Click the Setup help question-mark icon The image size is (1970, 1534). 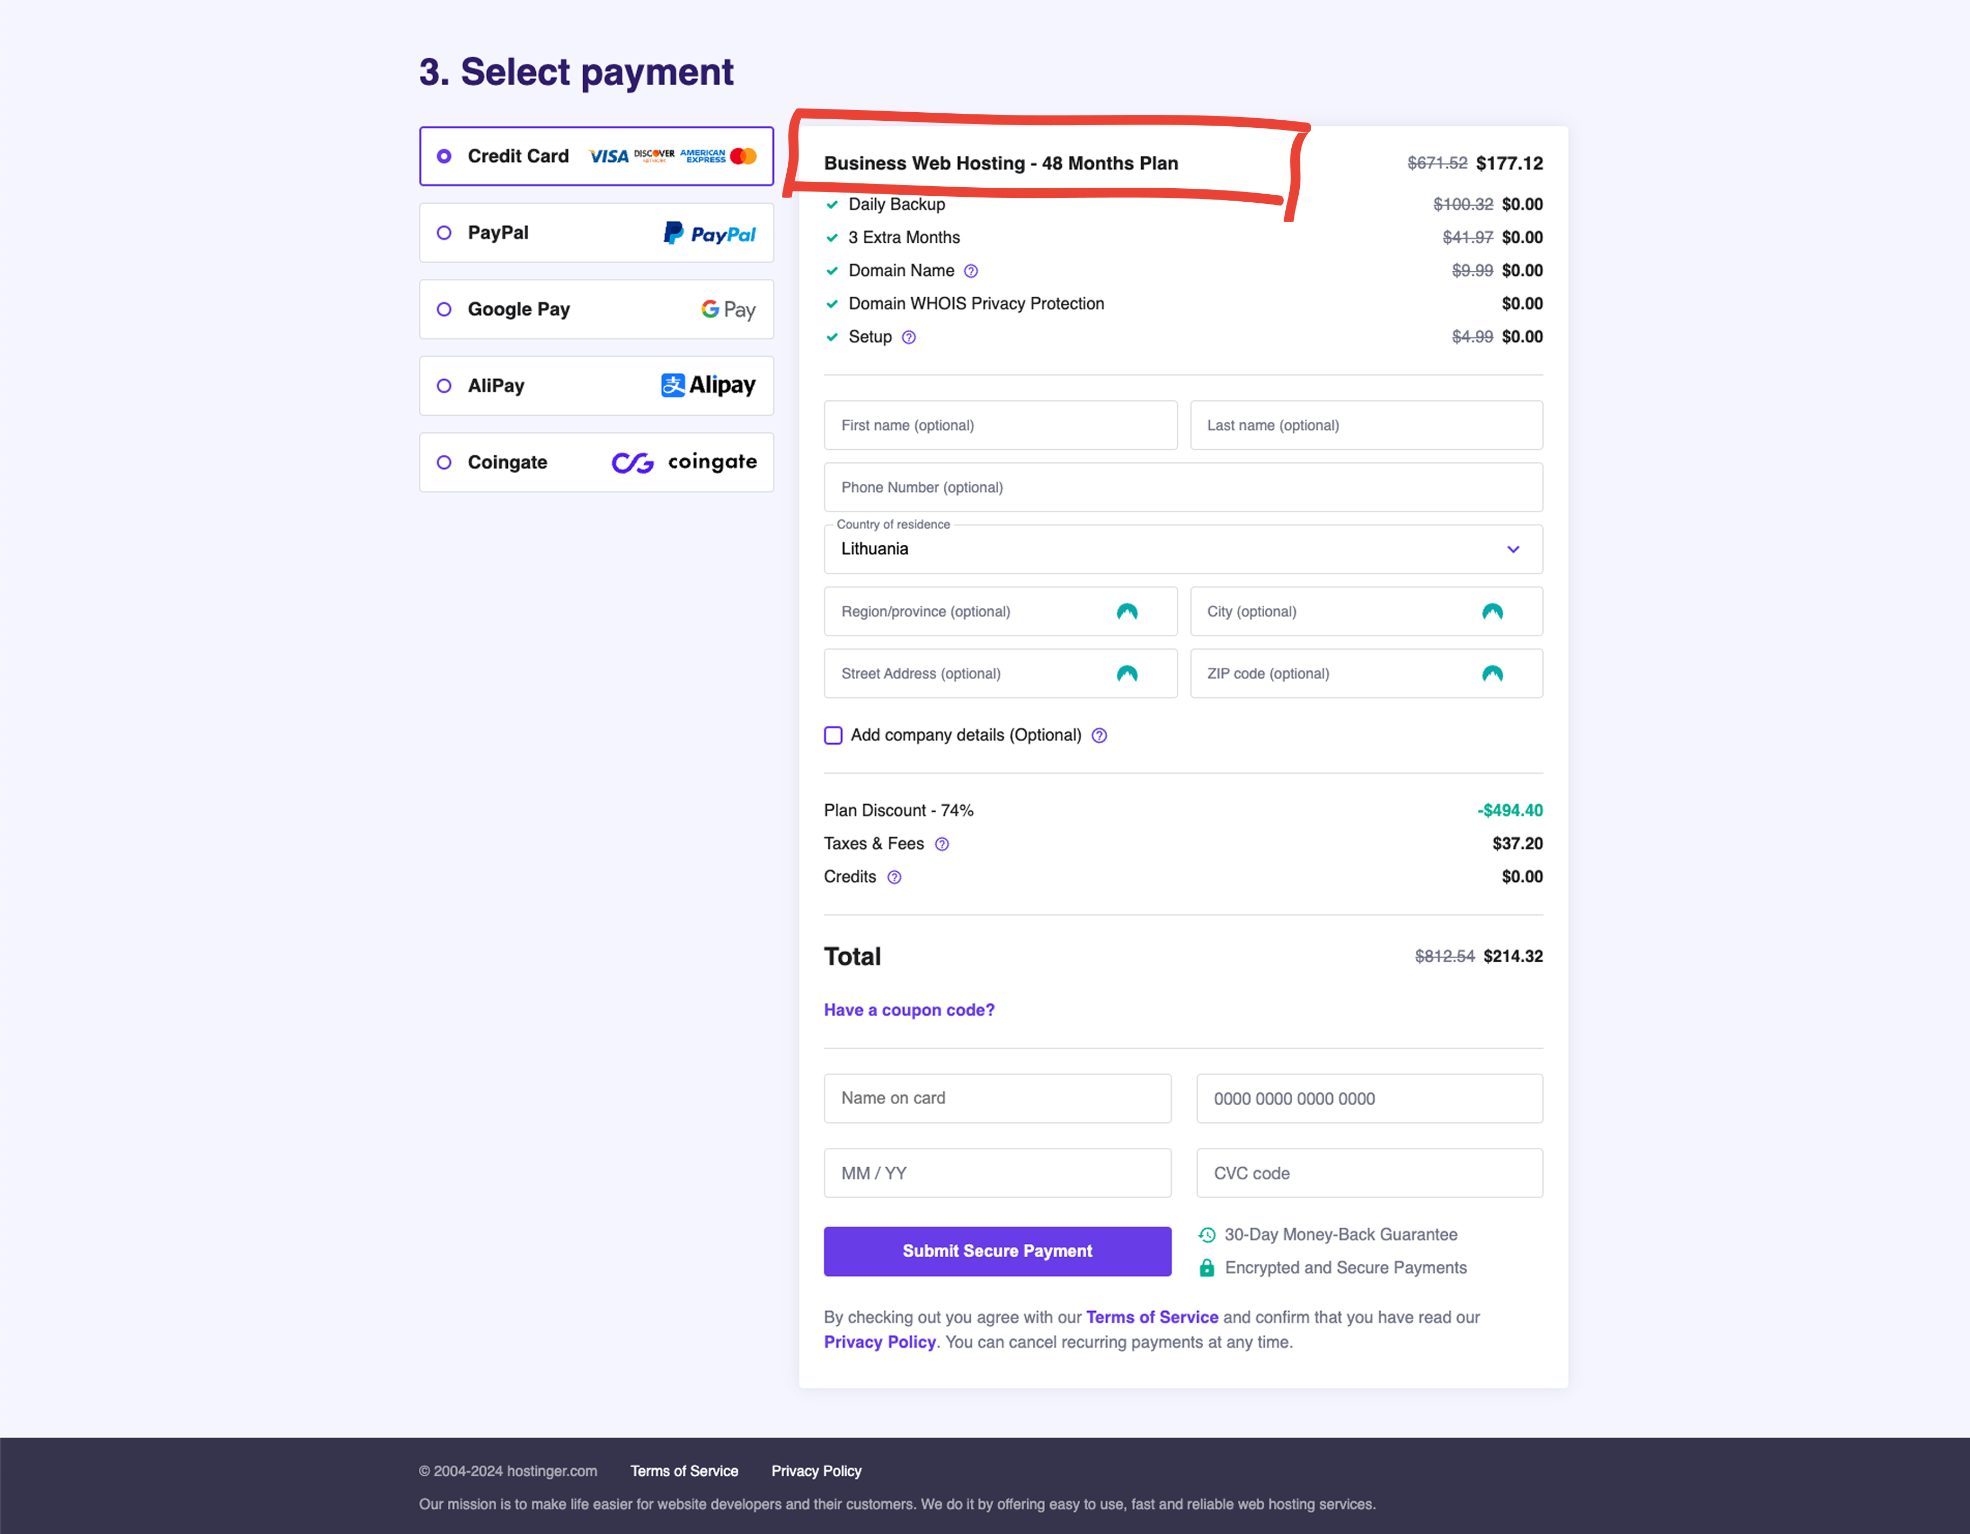click(x=908, y=337)
